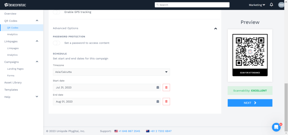This screenshot has width=288, height=135.
Task: Click the search magnifier icon
Action: (x=157, y=5)
